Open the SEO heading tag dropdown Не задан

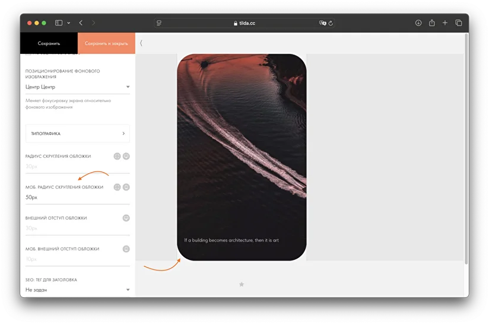77,290
